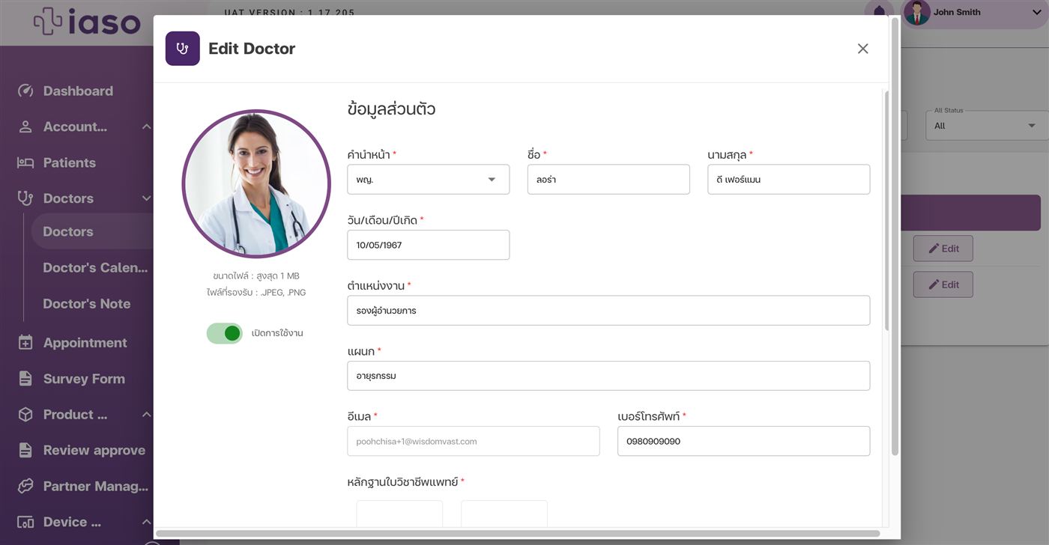Open Patients in the sidebar
The height and width of the screenshot is (545, 1049).
coord(70,162)
